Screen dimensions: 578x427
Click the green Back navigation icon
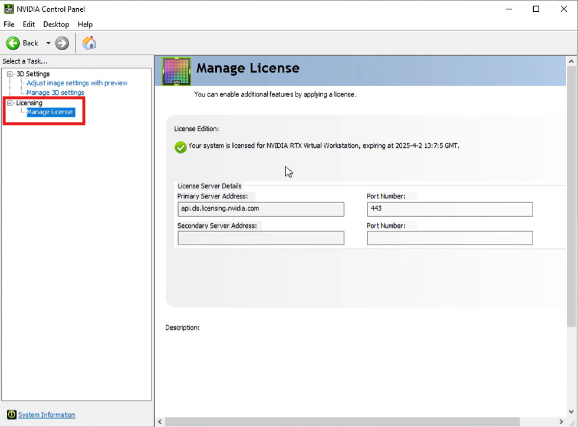click(x=12, y=42)
